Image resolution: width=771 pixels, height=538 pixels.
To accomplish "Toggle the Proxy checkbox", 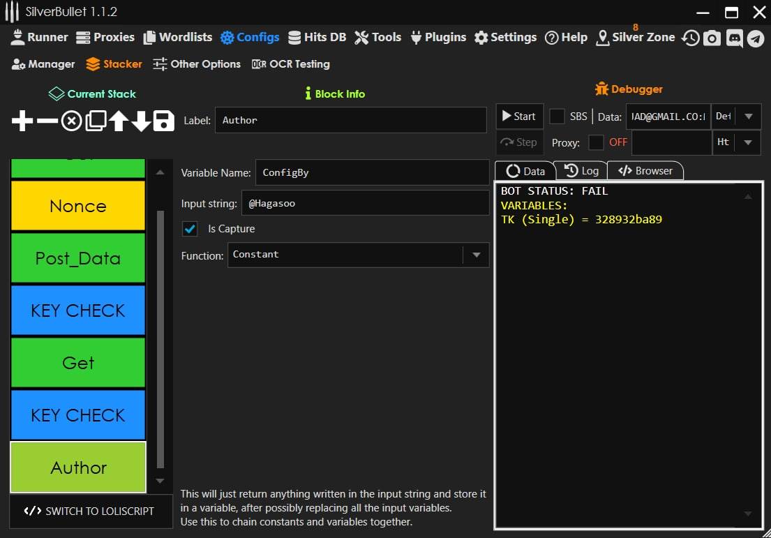I will (596, 142).
